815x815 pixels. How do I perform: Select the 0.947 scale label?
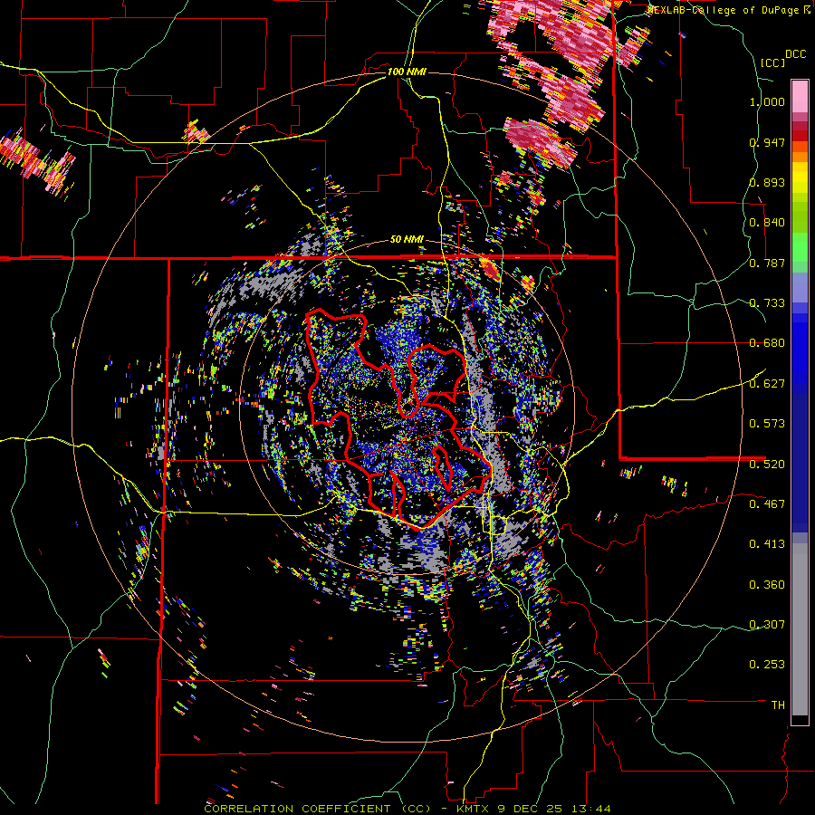pos(767,142)
